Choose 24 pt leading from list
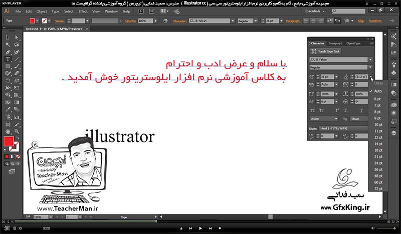The image size is (401, 234). point(378,163)
